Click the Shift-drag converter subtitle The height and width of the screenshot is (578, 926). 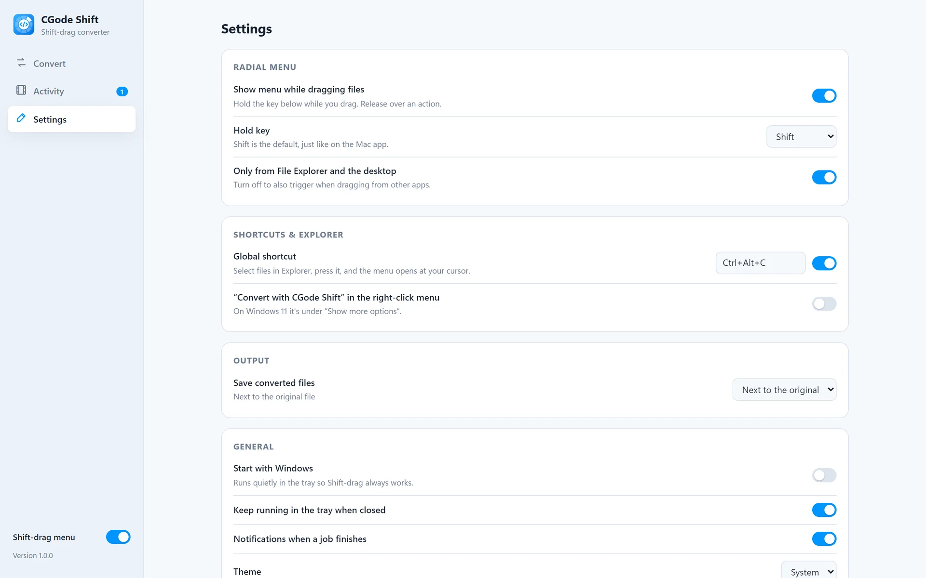(x=75, y=32)
